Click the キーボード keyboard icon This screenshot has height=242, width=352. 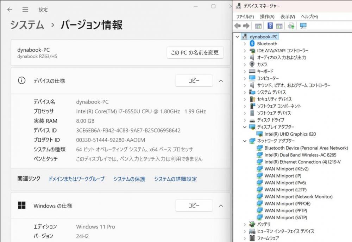(x=252, y=71)
